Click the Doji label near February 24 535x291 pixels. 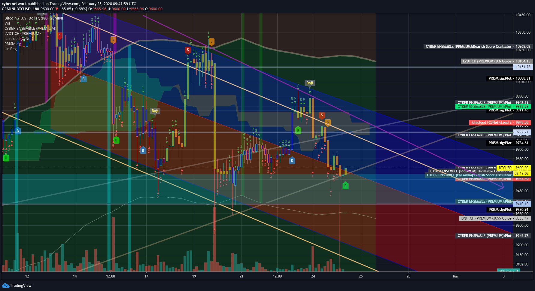(310, 83)
